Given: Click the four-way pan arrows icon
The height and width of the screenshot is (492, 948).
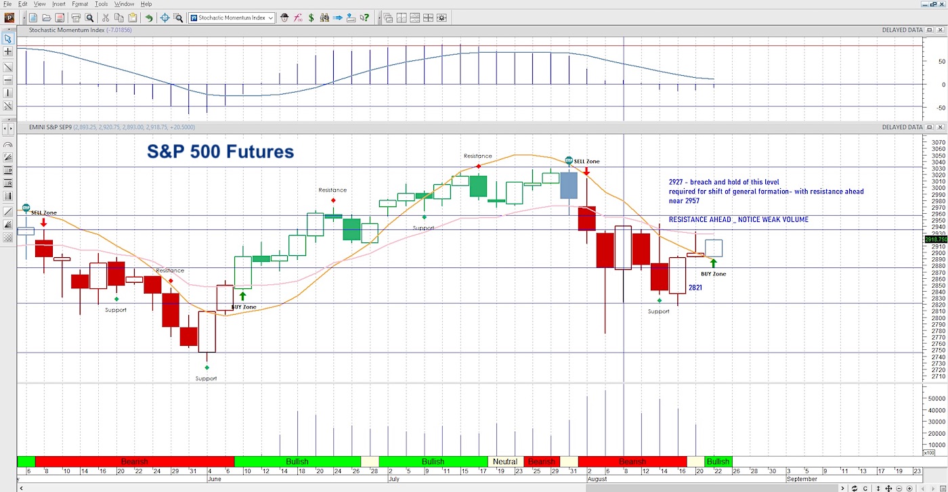Looking at the screenshot, I should click(888, 488).
